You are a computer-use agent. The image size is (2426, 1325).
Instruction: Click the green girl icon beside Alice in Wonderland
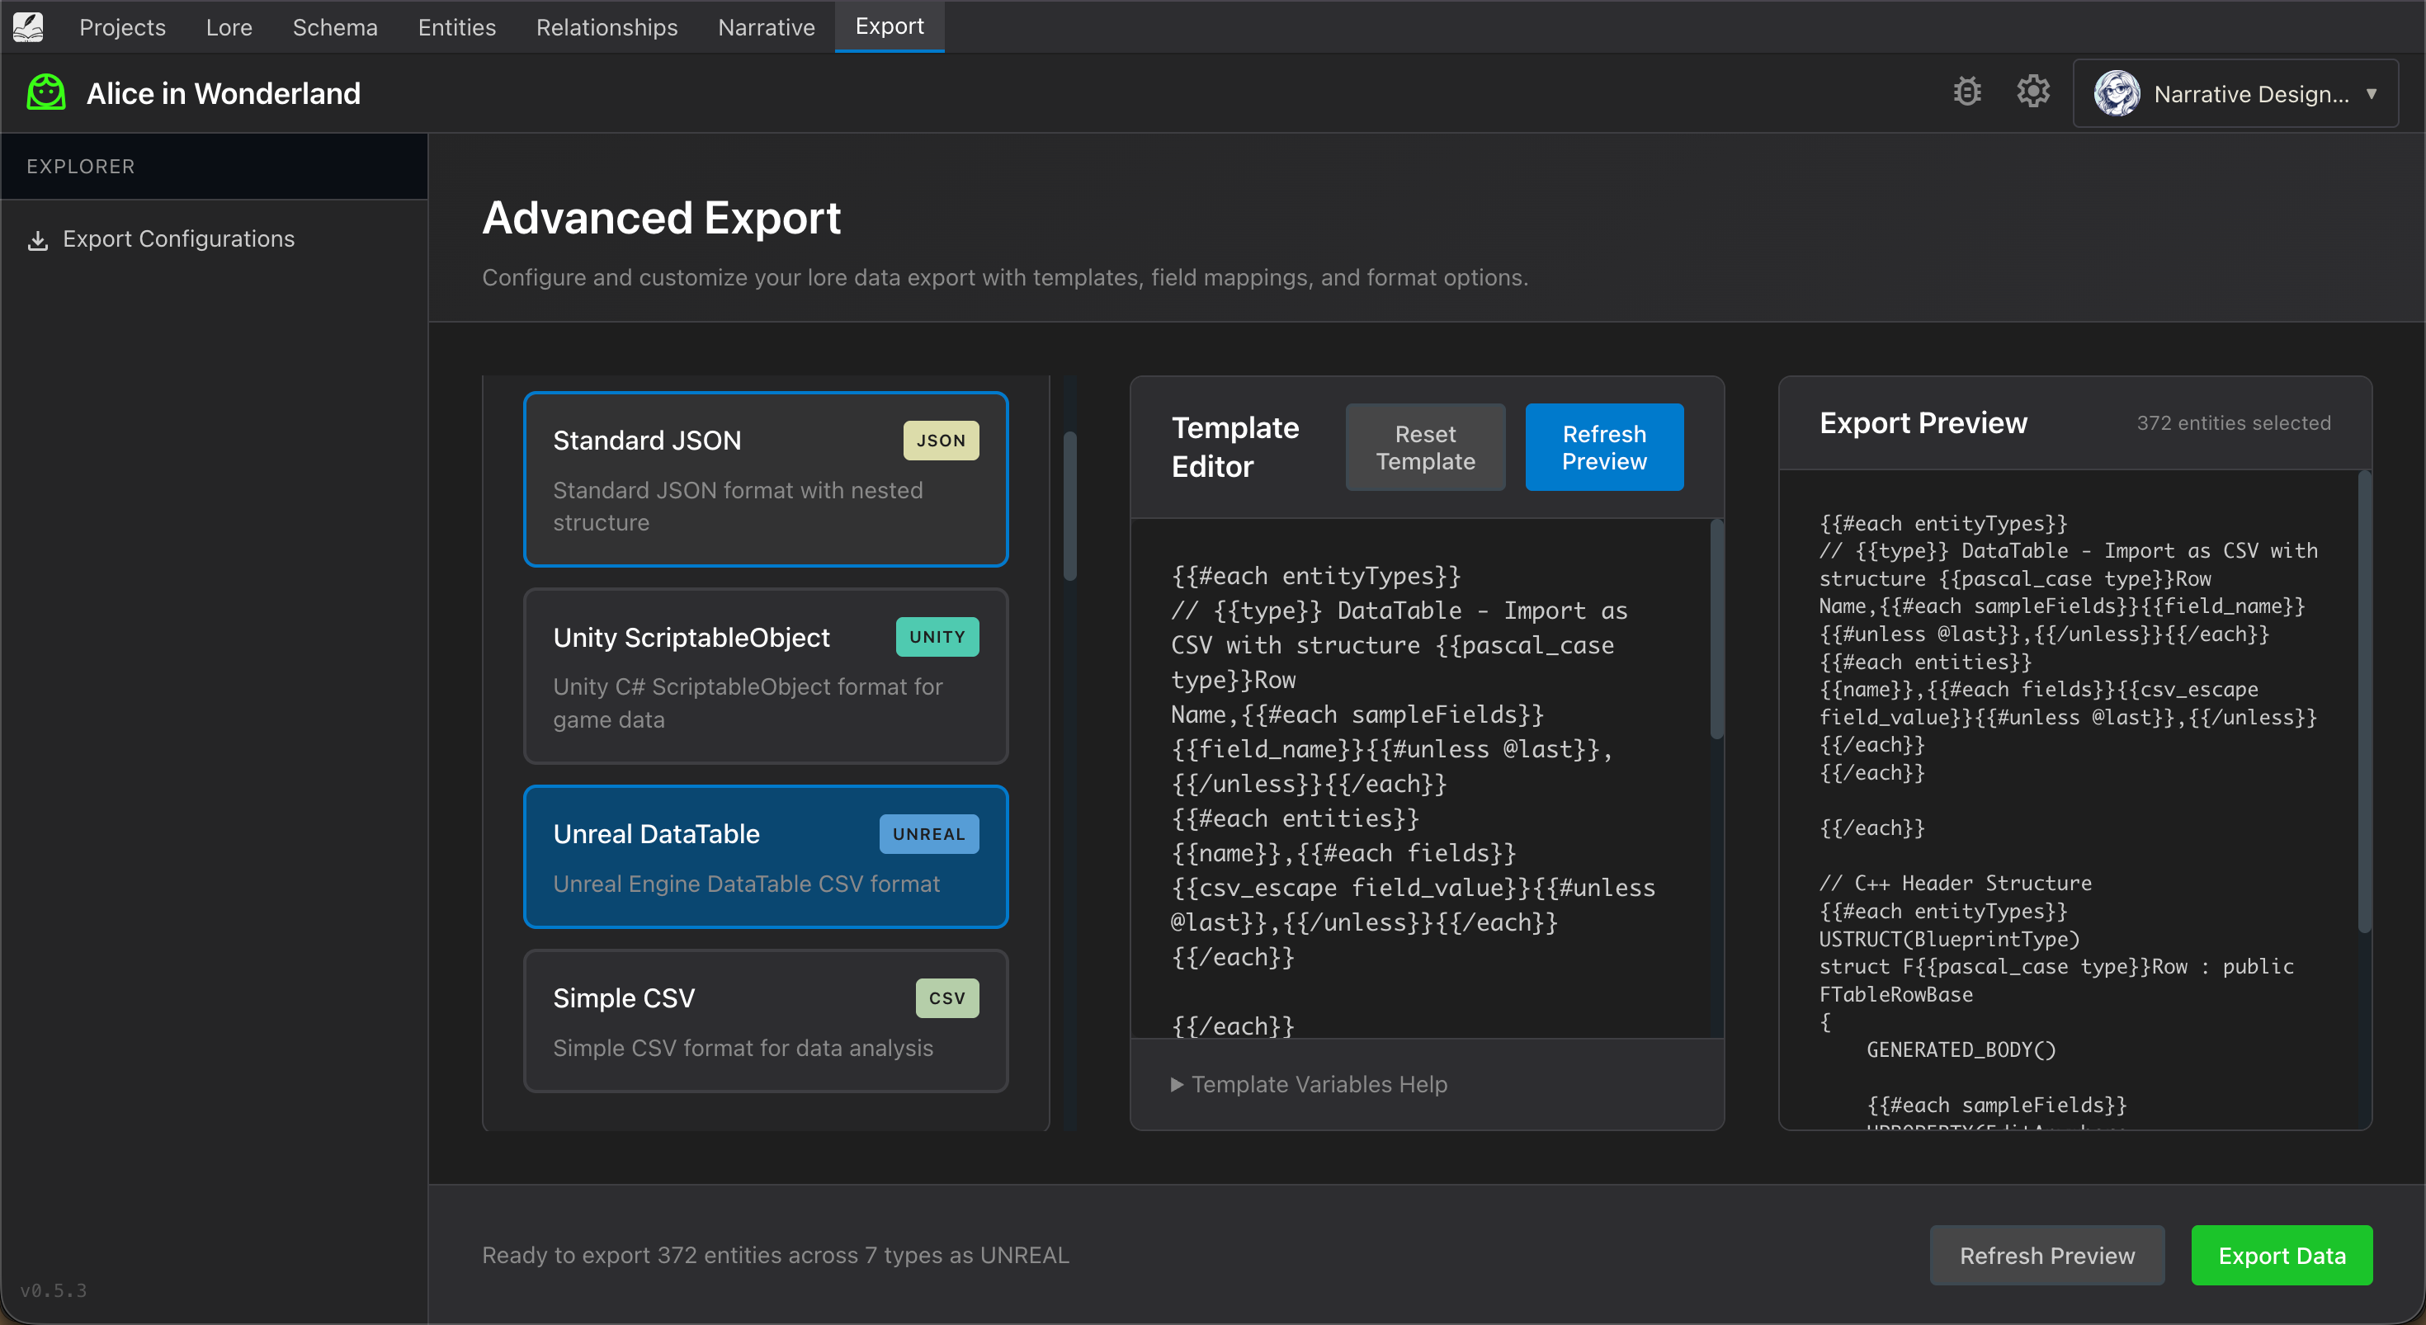[x=45, y=92]
